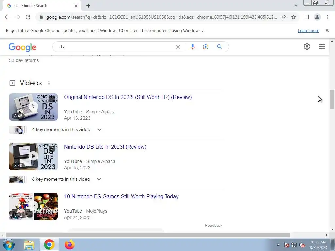Close the ds - Google Search tab
This screenshot has height=251, width=335.
click(76, 6)
